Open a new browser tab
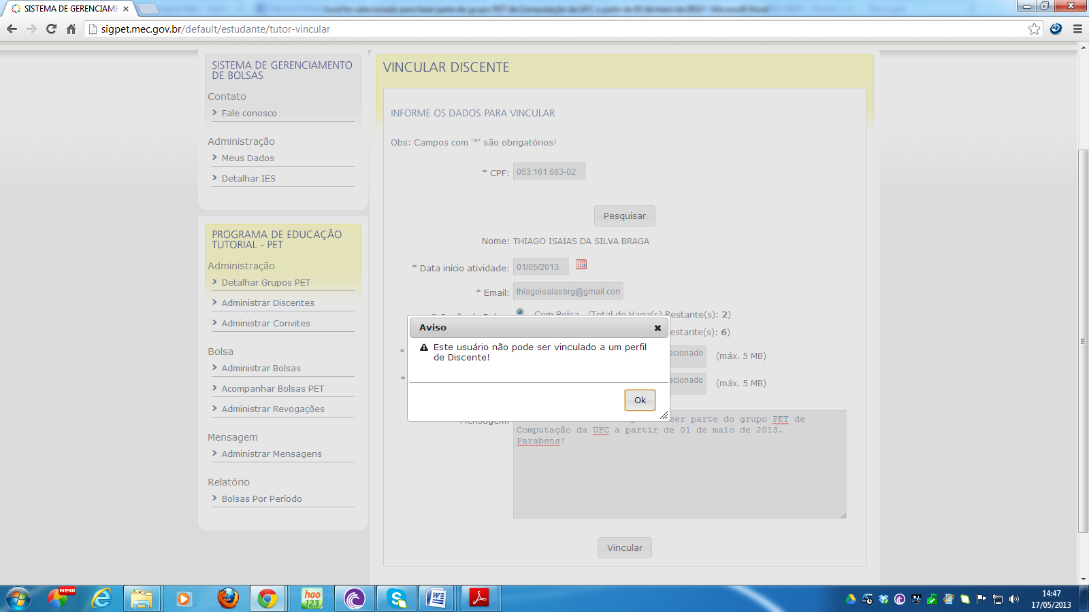The width and height of the screenshot is (1089, 612). (148, 9)
